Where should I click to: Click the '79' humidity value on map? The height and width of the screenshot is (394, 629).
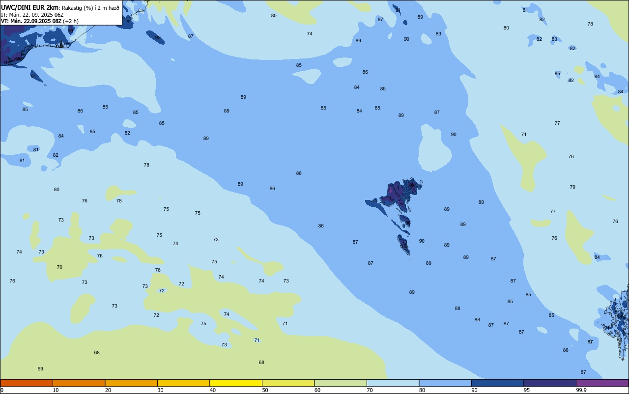click(x=572, y=187)
